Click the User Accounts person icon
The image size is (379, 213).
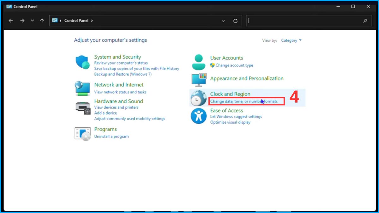(x=199, y=62)
